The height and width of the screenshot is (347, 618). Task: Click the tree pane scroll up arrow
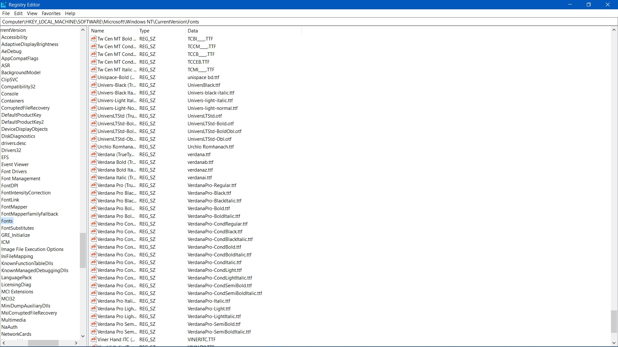click(x=83, y=30)
